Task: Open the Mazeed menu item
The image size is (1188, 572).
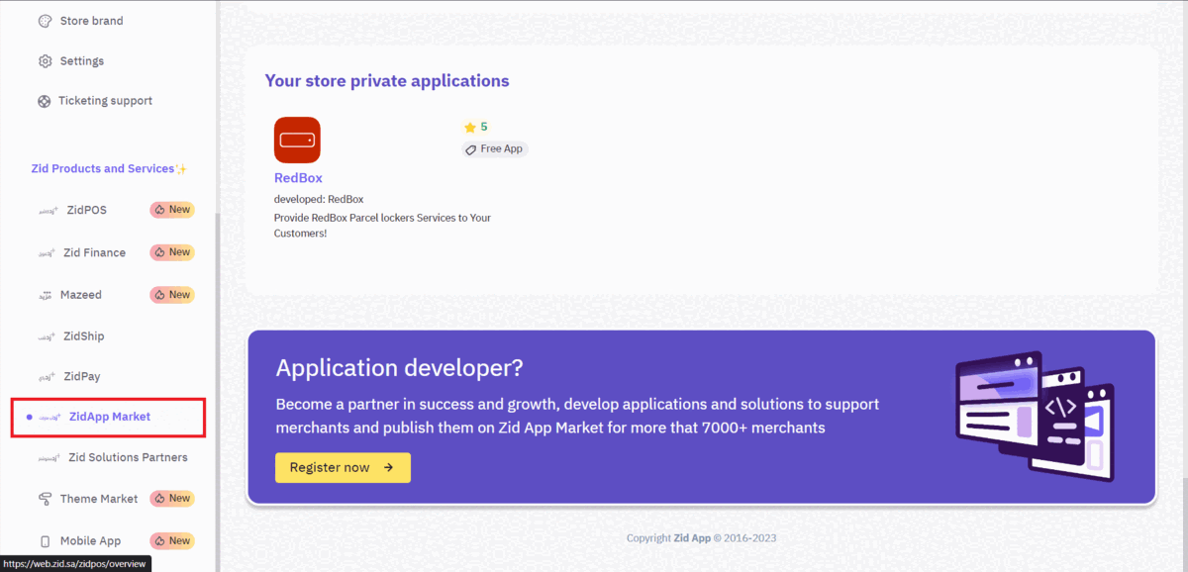Action: [x=81, y=295]
